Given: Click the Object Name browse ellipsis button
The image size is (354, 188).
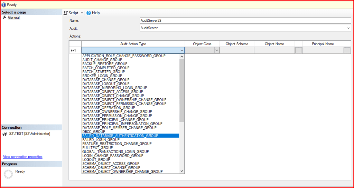Looking at the screenshot, I should tap(298, 50).
